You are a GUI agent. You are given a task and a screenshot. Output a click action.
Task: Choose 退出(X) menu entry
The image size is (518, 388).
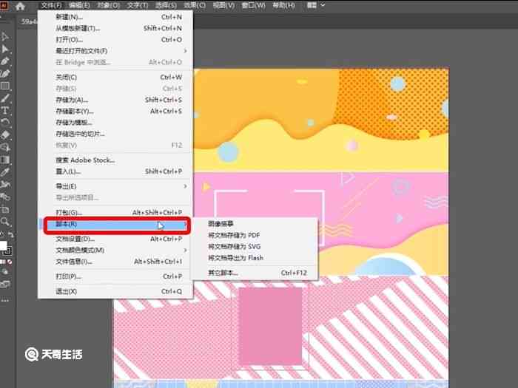click(x=115, y=292)
